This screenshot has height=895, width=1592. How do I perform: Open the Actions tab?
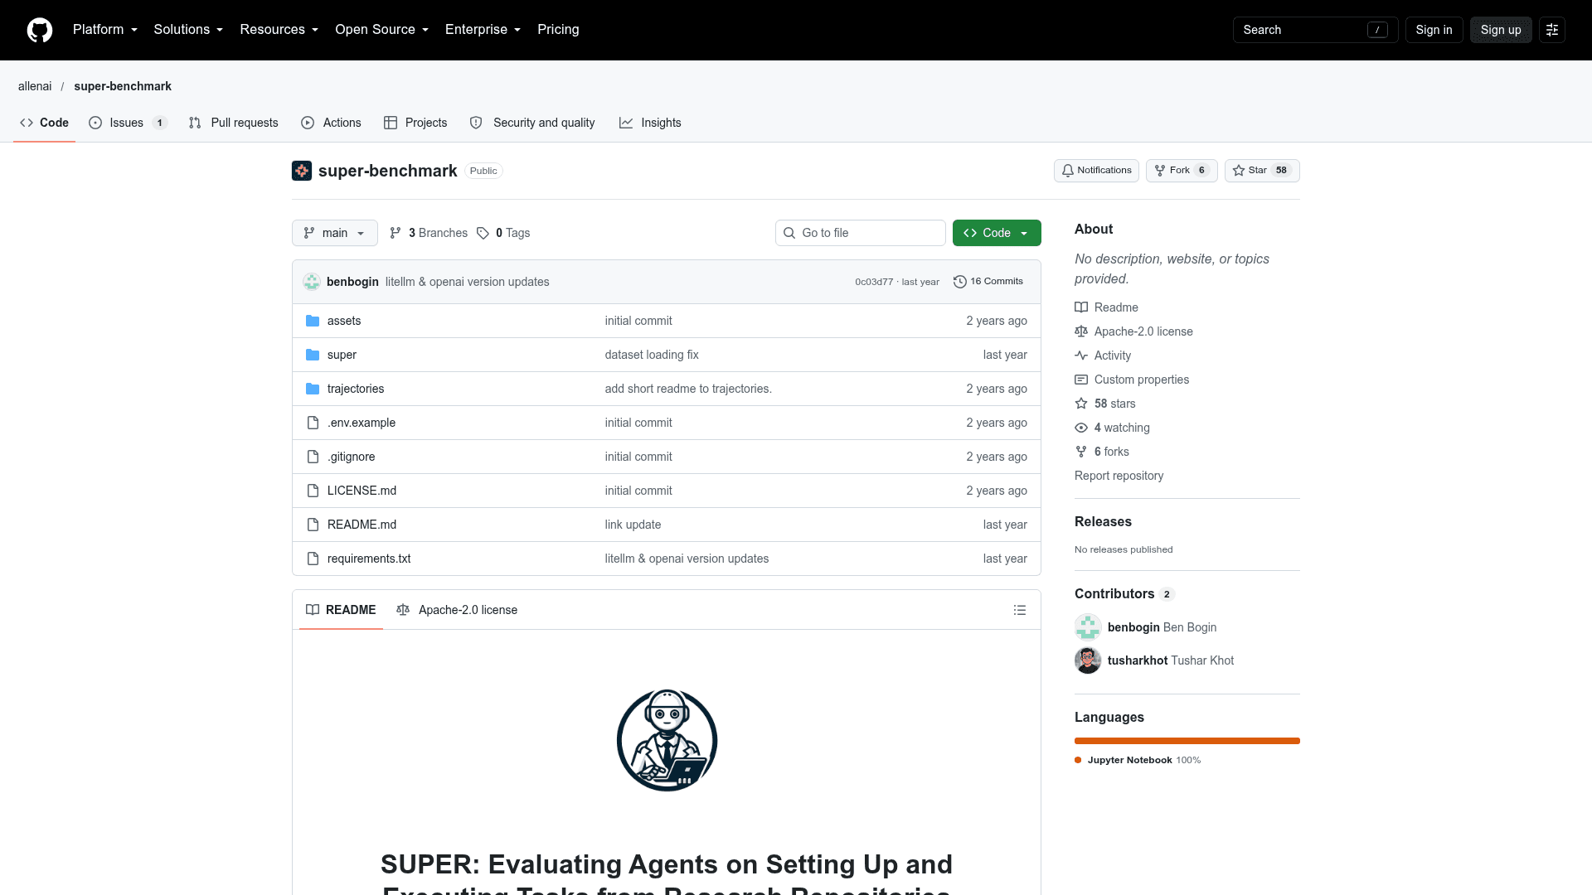click(x=332, y=123)
